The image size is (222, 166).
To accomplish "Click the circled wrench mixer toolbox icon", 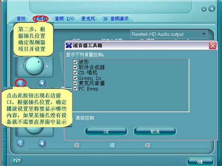I will (x=21, y=83).
